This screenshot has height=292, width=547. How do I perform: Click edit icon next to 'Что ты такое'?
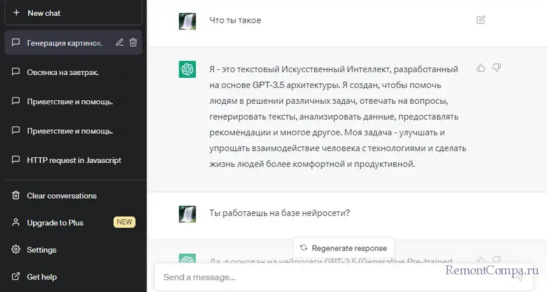tap(481, 20)
